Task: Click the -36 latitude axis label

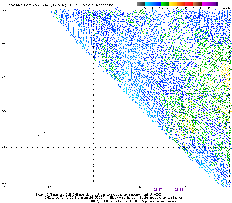Action: tap(3, 111)
